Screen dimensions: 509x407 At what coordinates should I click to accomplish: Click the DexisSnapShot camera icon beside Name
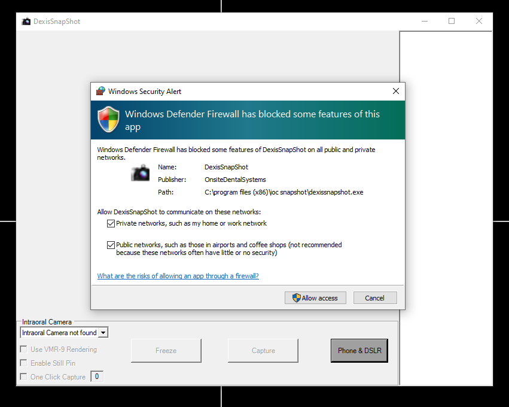(140, 173)
